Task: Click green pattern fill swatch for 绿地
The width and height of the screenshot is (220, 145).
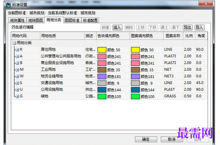Action: pos(135,96)
